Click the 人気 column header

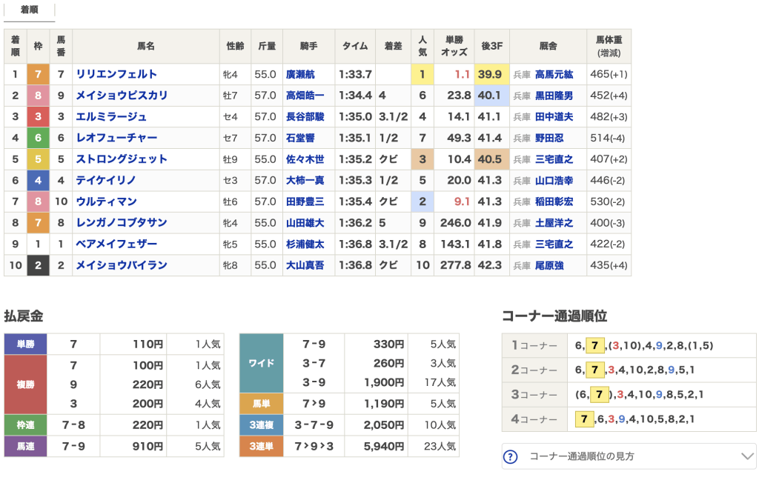[422, 47]
